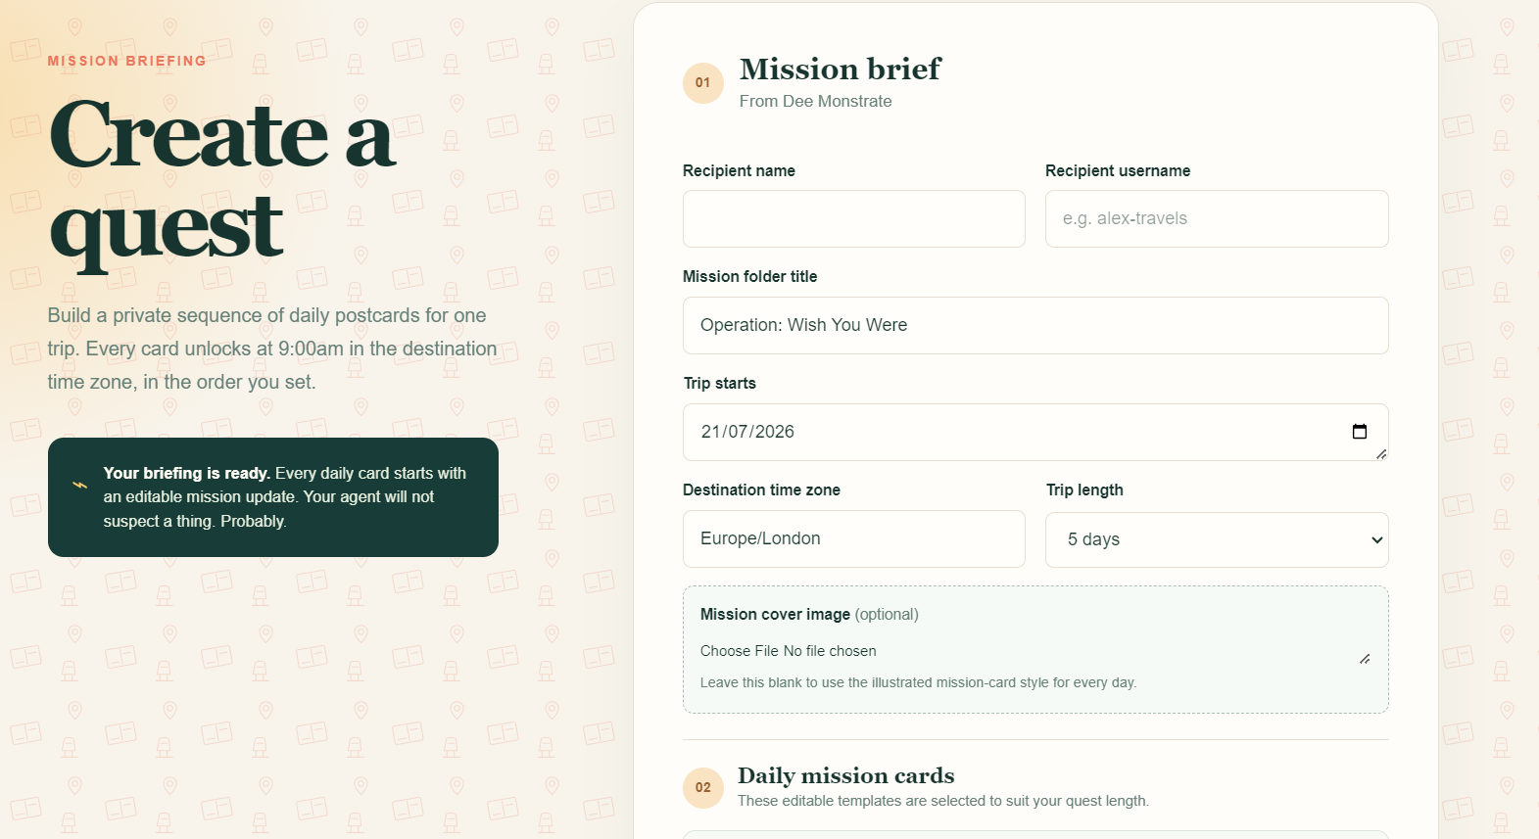Click the Mission brief heading

point(840,70)
